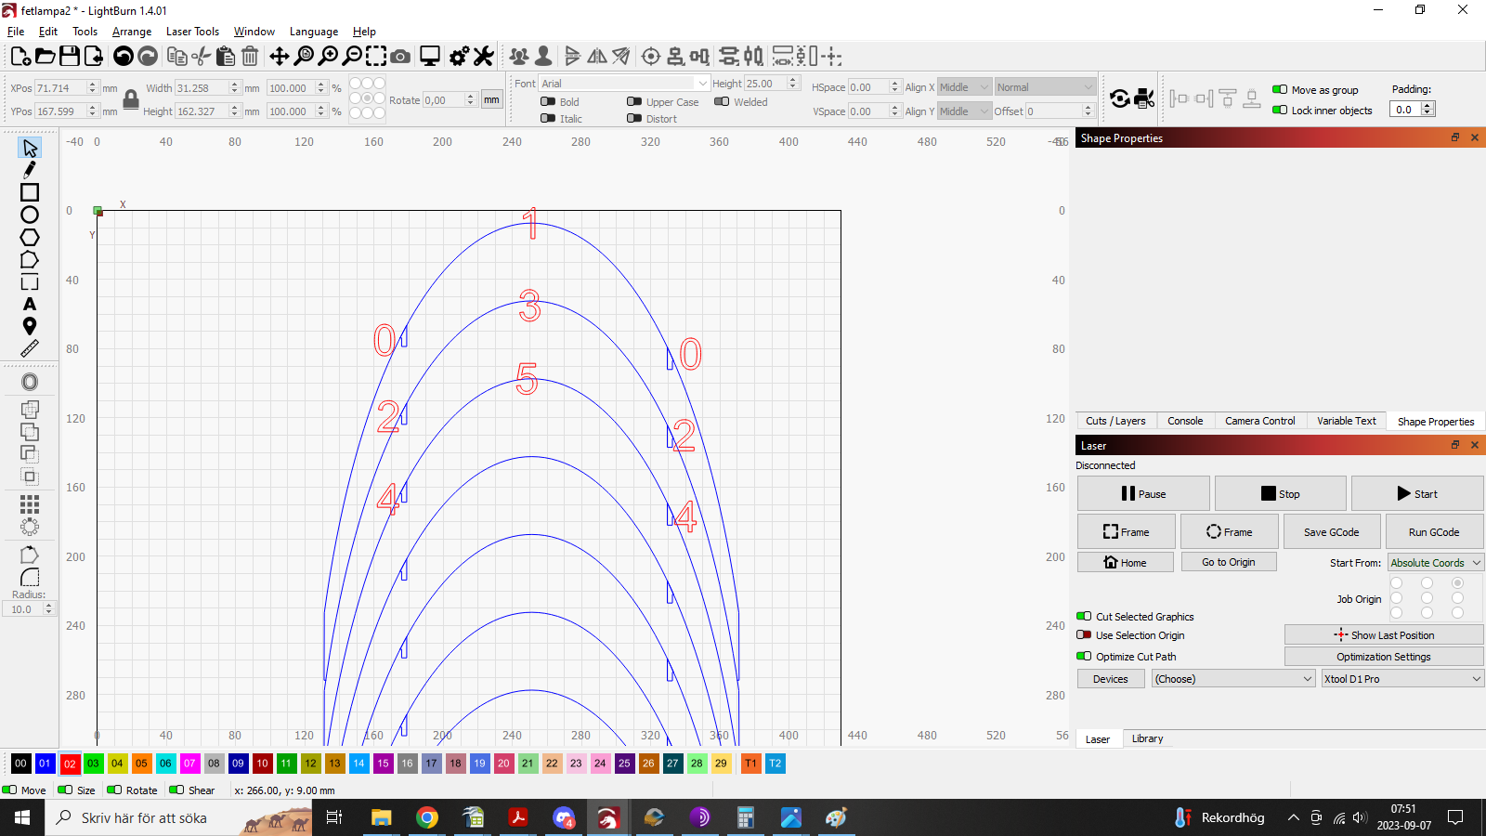Click the Save GCode button
The width and height of the screenshot is (1486, 836).
[1331, 532]
